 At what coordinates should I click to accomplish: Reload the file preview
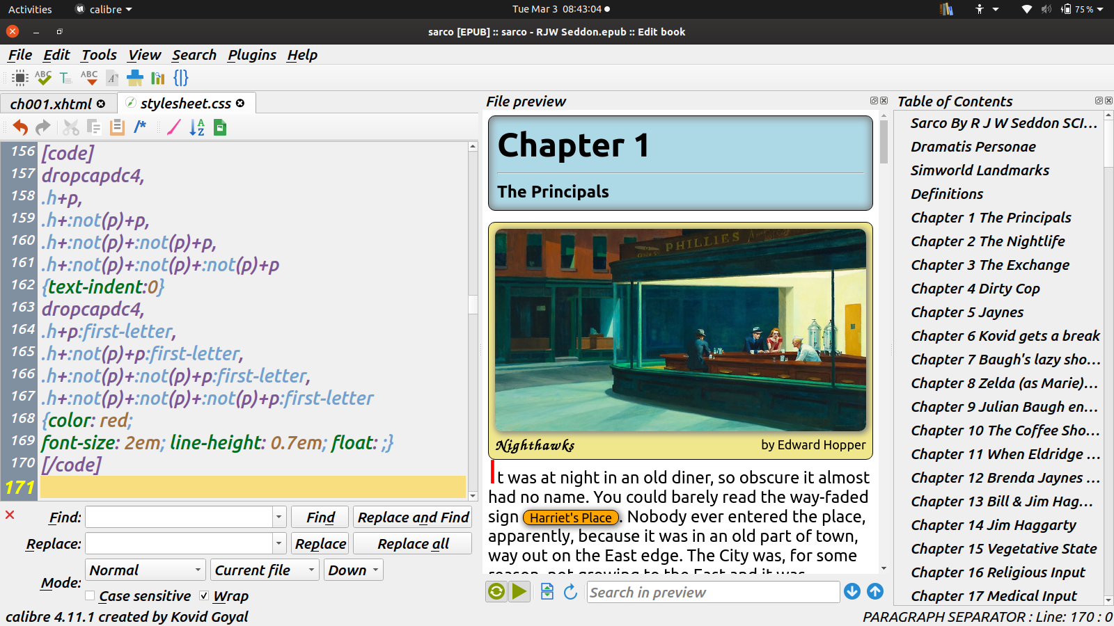click(570, 592)
